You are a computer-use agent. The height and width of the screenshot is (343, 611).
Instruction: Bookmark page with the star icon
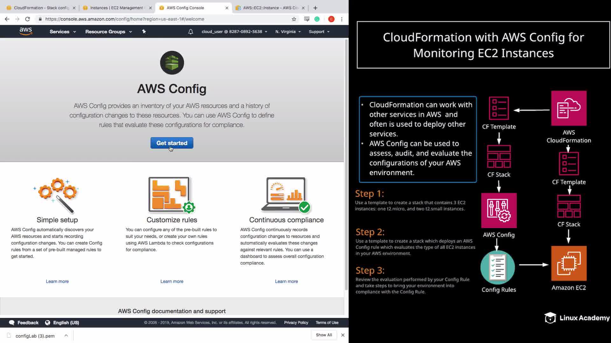pos(294,19)
